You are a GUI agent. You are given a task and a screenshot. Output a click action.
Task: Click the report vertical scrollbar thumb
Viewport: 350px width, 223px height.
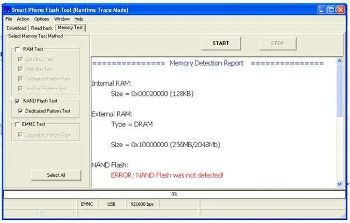tap(339, 90)
